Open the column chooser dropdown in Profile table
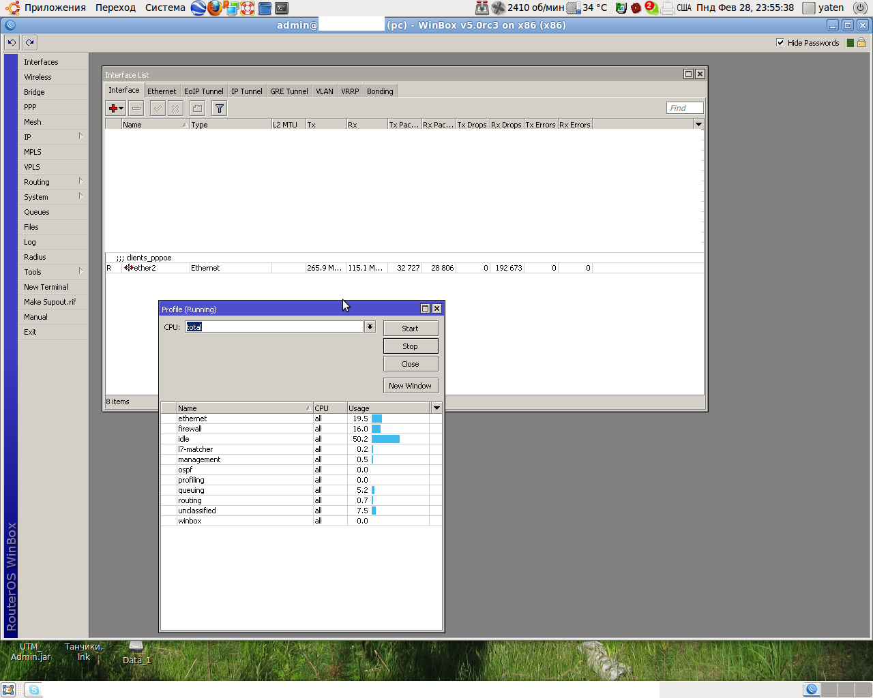 tap(436, 408)
